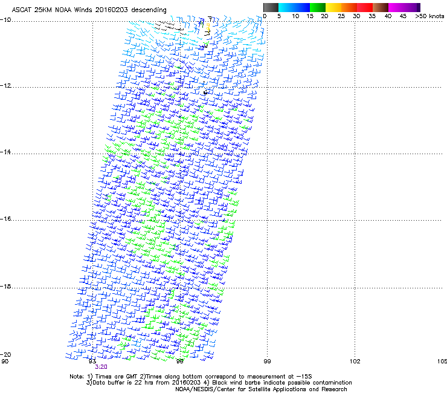Click the '-10' latitude axis label
Image resolution: width=447 pixels, height=393 pixels.
click(x=5, y=19)
